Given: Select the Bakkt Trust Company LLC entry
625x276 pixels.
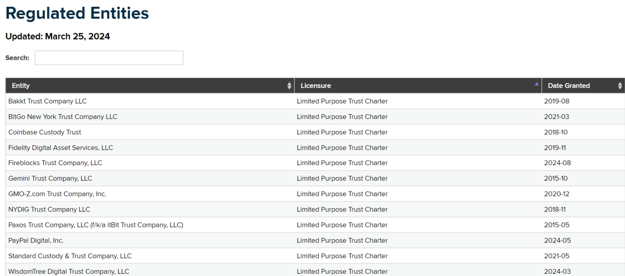Looking at the screenshot, I should pyautogui.click(x=48, y=101).
